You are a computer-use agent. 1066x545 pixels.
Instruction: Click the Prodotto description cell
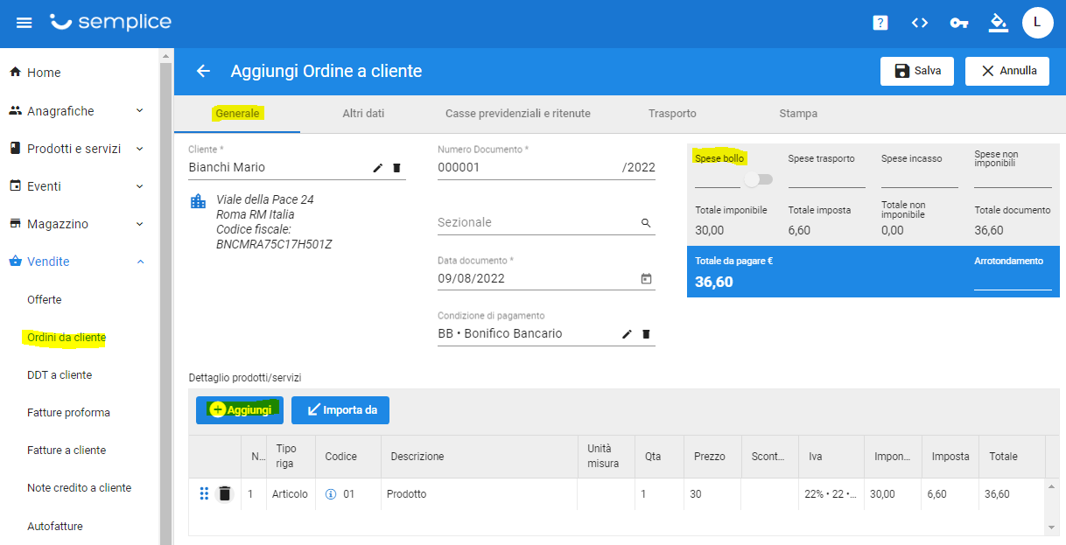click(x=479, y=494)
